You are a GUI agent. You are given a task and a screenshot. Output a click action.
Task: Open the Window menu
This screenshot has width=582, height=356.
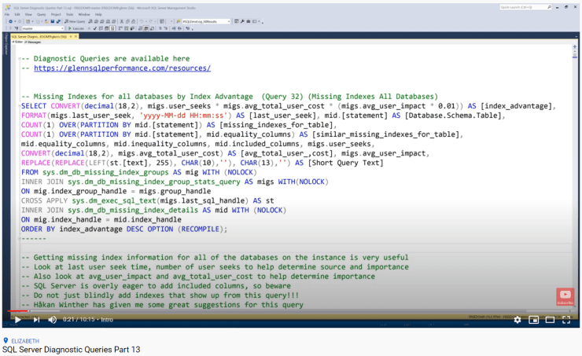84,14
